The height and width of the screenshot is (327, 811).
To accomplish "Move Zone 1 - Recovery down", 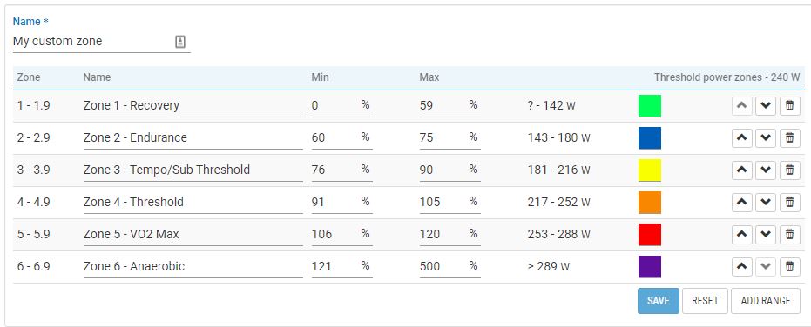I will (766, 106).
